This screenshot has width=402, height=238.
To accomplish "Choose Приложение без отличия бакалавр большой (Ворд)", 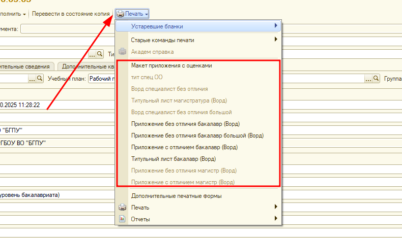I will 197,135.
